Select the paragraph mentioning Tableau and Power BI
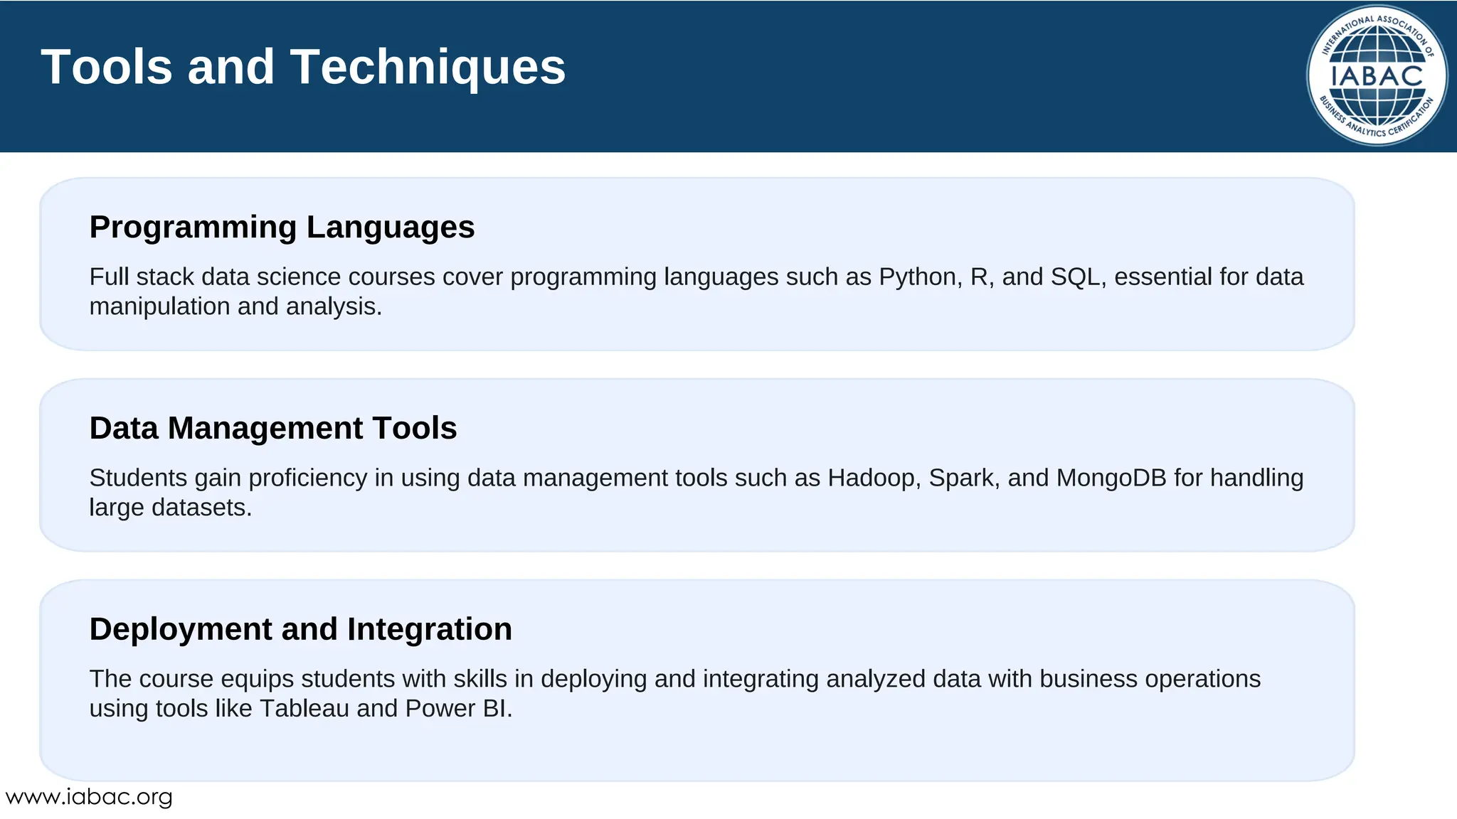Image resolution: width=1457 pixels, height=819 pixels. click(674, 694)
